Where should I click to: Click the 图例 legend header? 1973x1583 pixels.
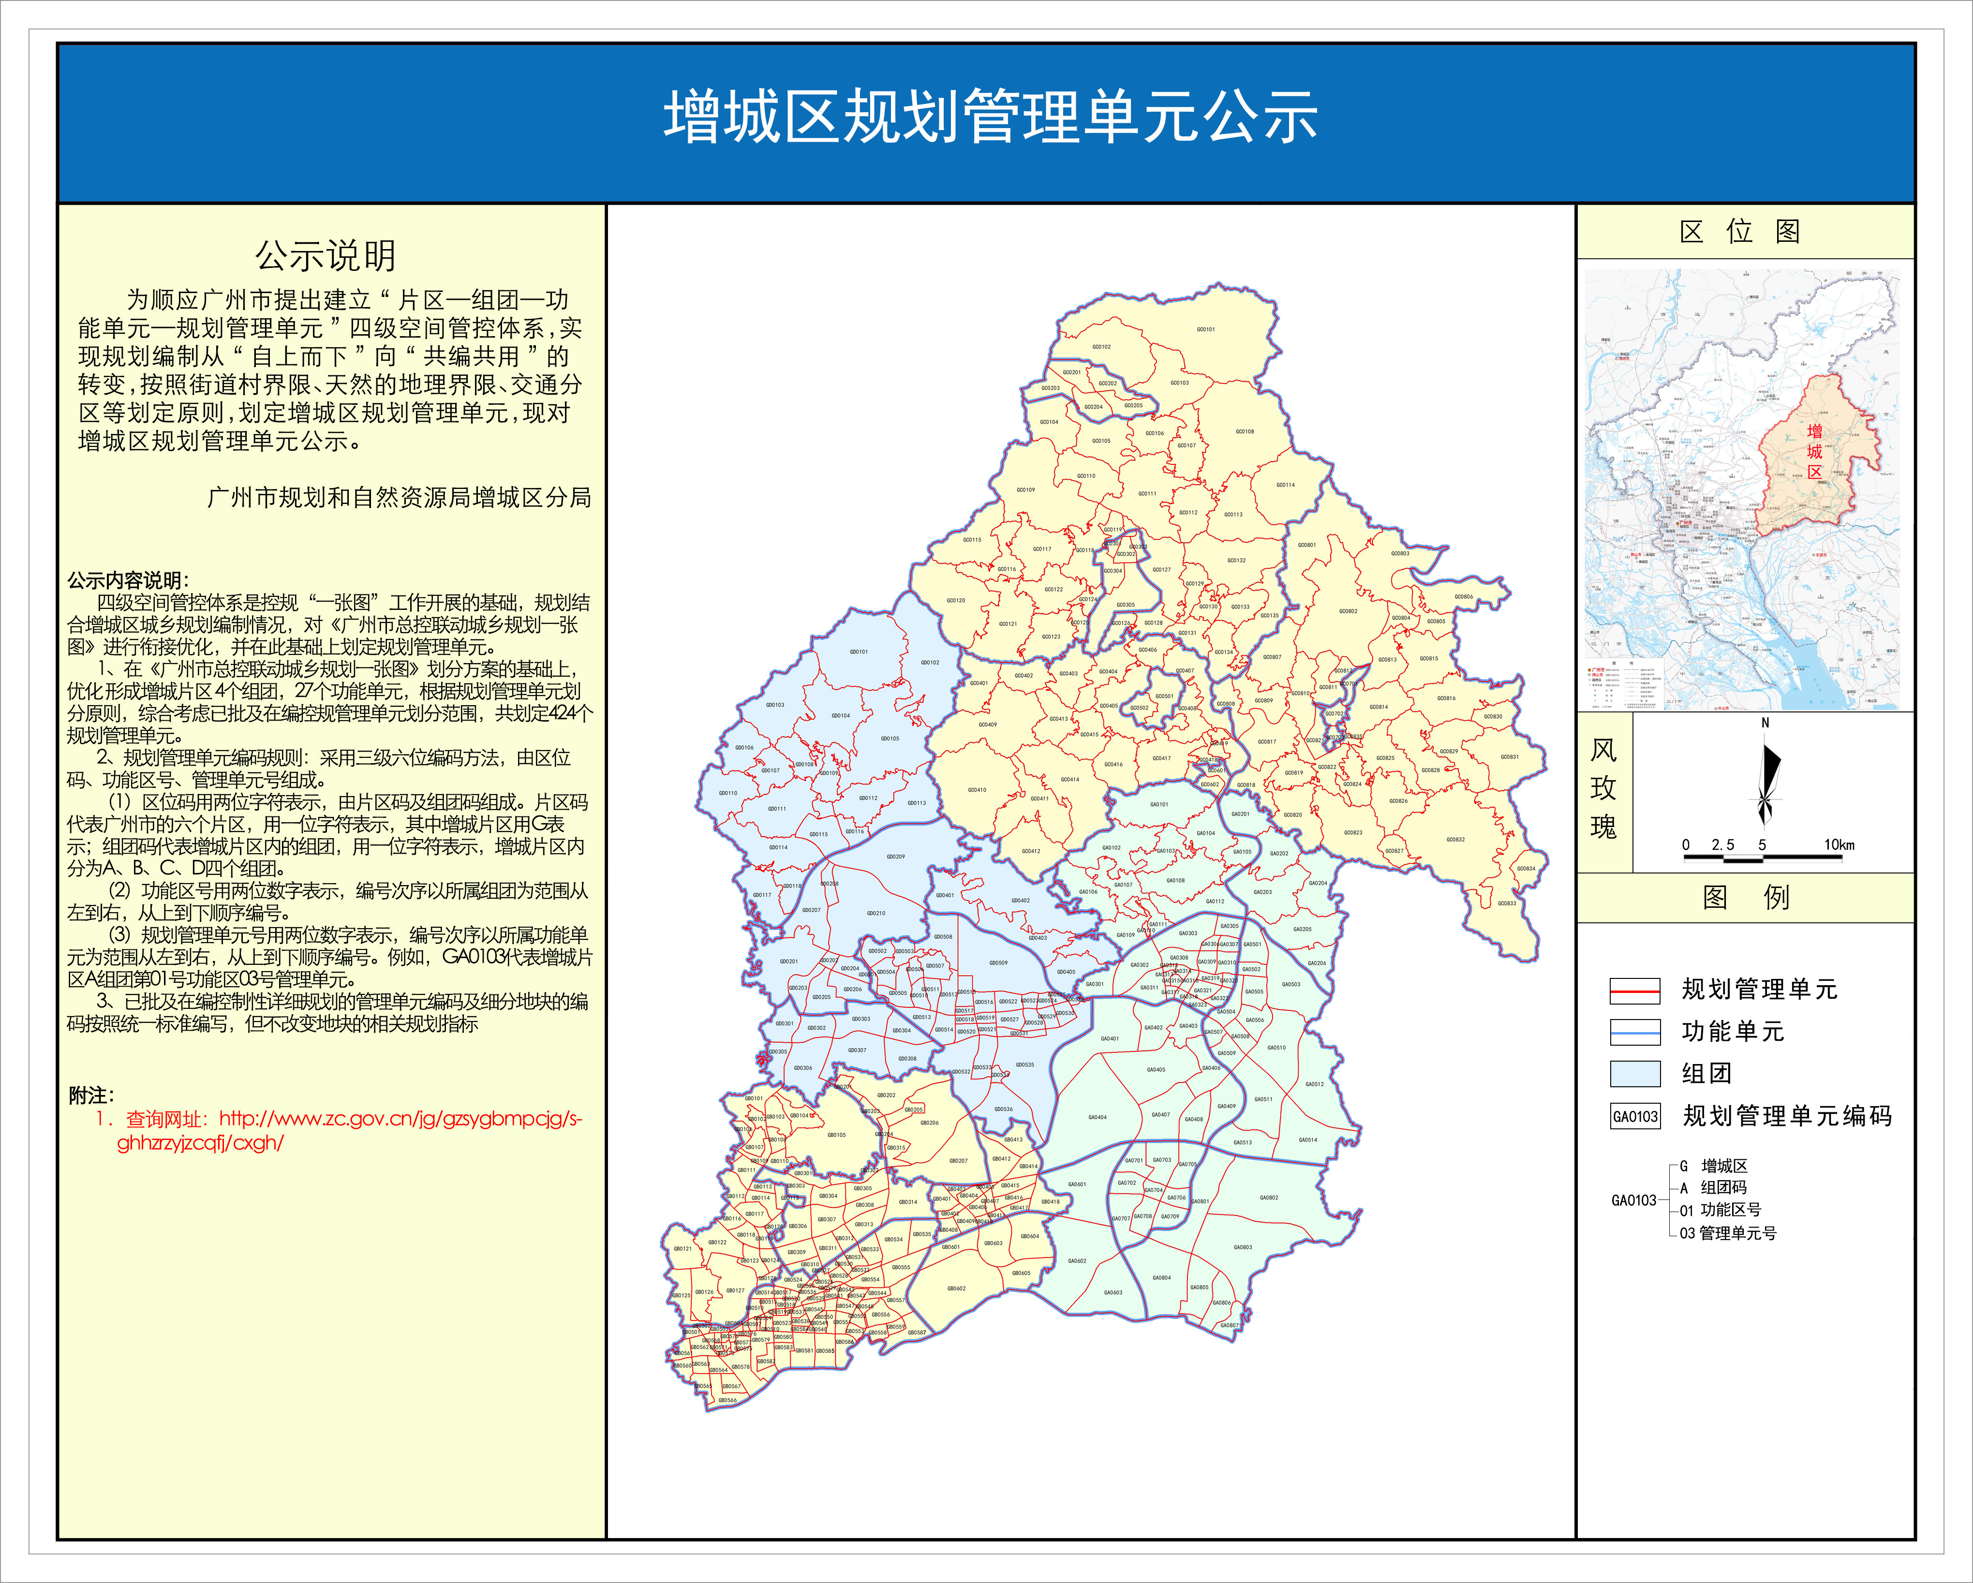click(1744, 897)
